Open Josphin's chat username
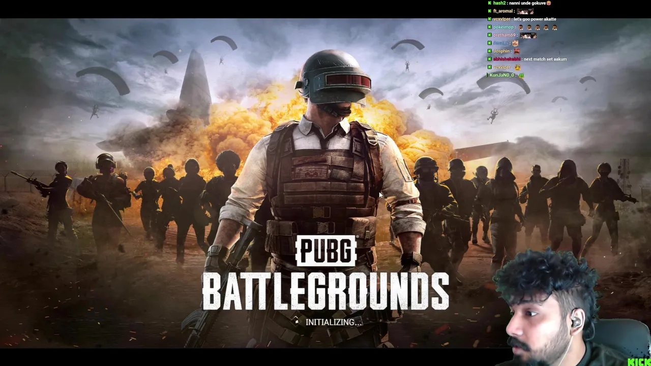 (x=501, y=51)
